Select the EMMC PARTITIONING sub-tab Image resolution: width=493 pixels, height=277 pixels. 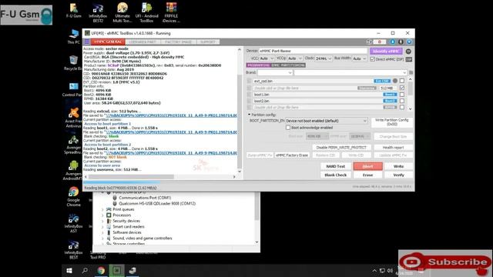click(x=288, y=65)
